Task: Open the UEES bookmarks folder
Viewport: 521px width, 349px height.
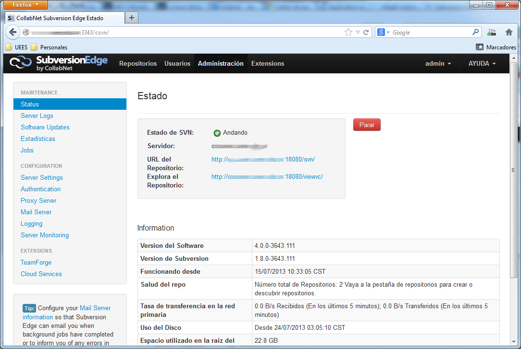Action: [17, 47]
